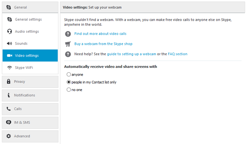This screenshot has width=247, height=144.
Task: Click the shopping cart icon
Action: (x=68, y=44)
